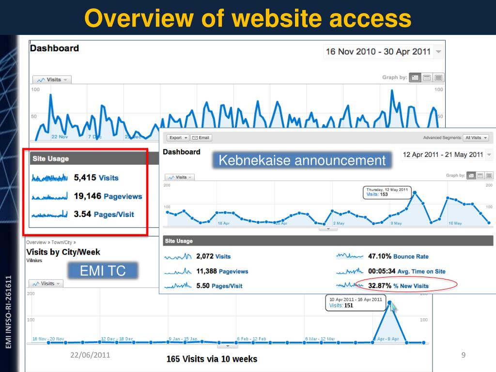The image size is (496, 372).
Task: Click the 3.54 Pages/Visit link
Action: click(x=104, y=214)
